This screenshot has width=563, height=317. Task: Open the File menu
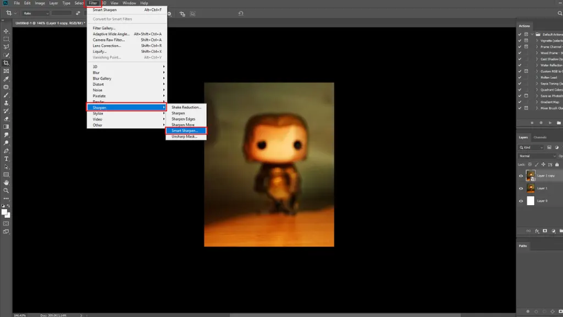pyautogui.click(x=17, y=3)
